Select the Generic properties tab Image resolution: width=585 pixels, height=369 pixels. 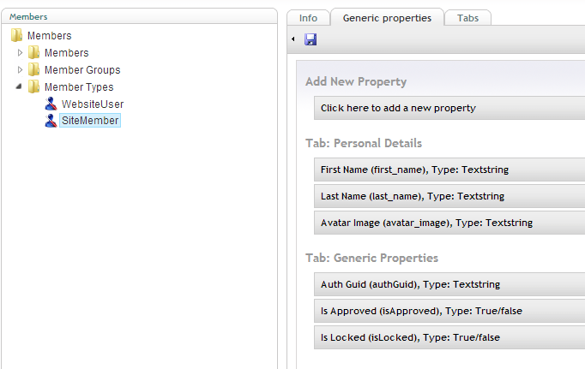coord(387,18)
